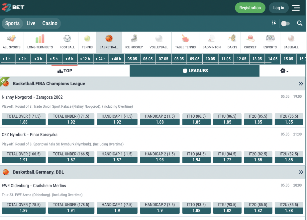Open CEZ Nymburk - Pinar Karsıyaka match
This screenshot has height=220, width=307.
(30, 135)
